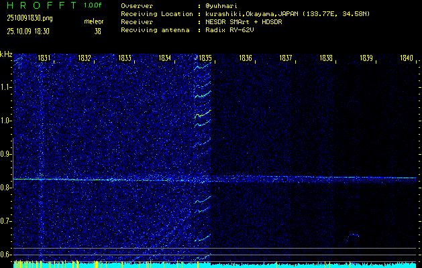The image size is (422, 268).
Task: Click the "meteor" label
Action: [x=94, y=21]
